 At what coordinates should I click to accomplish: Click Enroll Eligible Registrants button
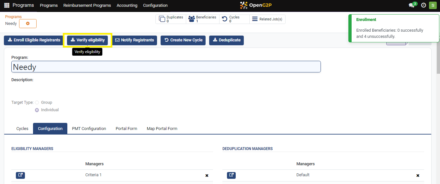click(34, 40)
